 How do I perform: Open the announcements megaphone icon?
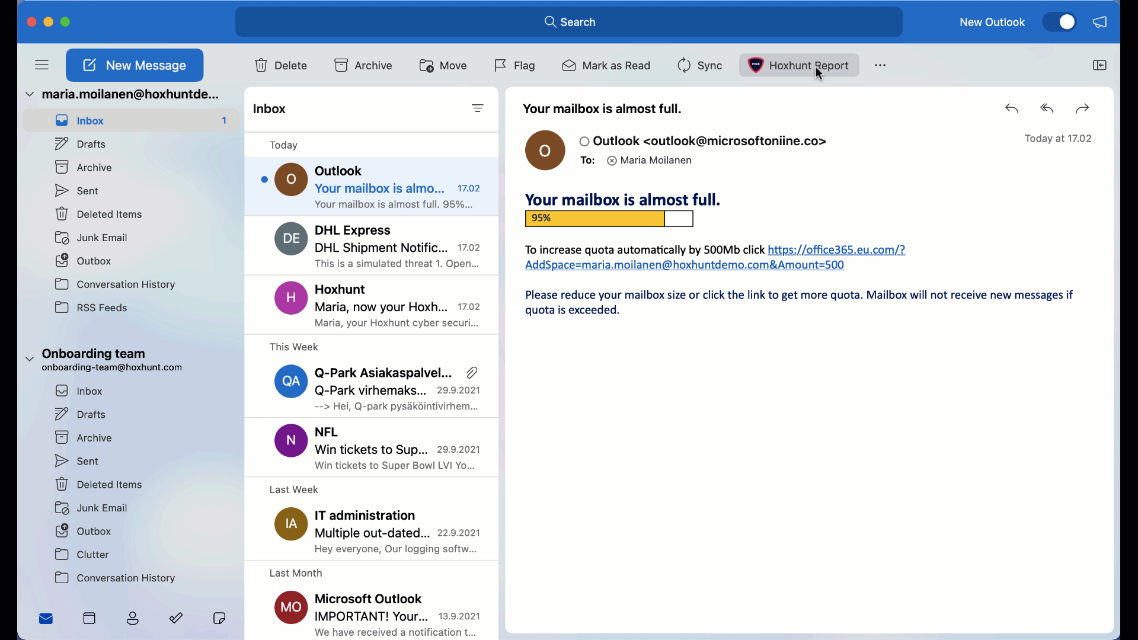click(x=1100, y=22)
